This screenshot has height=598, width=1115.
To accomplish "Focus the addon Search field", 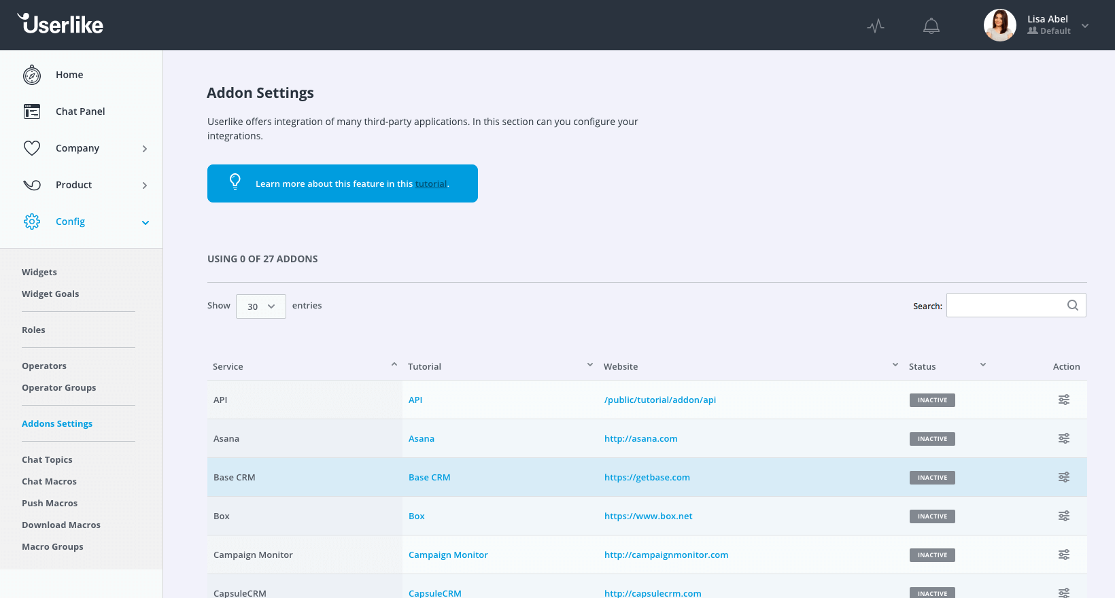I will click(1016, 305).
